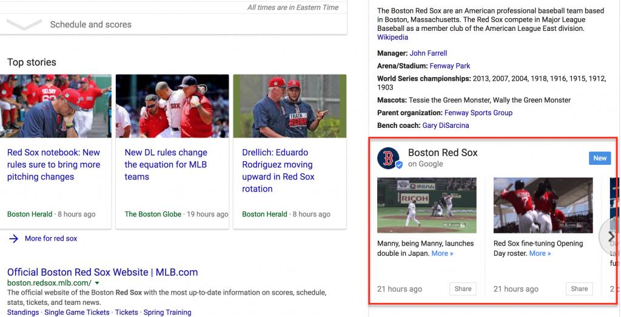Open the Wikipedia link
Viewport: 621px width, 317px height.
click(x=392, y=38)
